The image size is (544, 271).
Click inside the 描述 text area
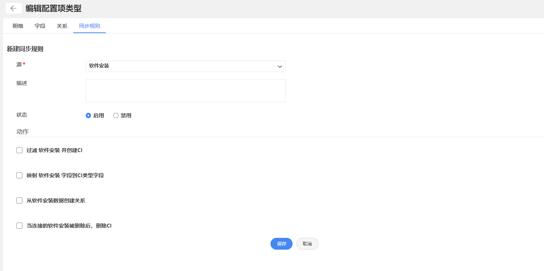pyautogui.click(x=186, y=91)
